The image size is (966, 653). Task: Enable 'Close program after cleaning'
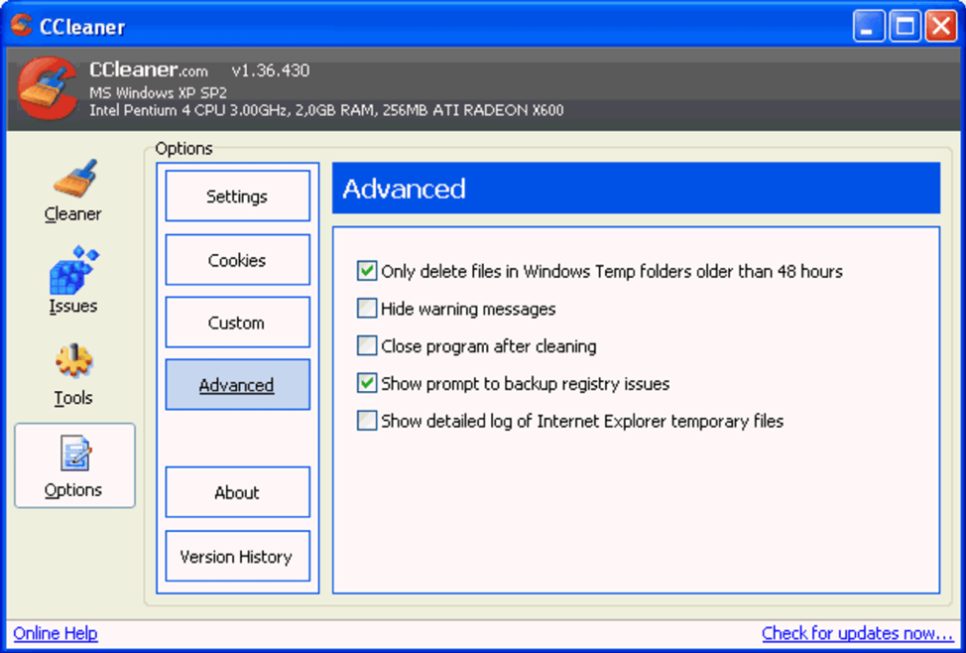(x=367, y=346)
